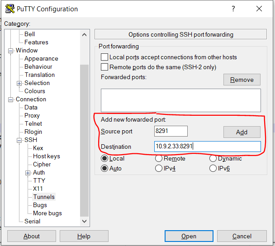Open the Colours settings
The width and height of the screenshot is (275, 246).
(x=35, y=91)
